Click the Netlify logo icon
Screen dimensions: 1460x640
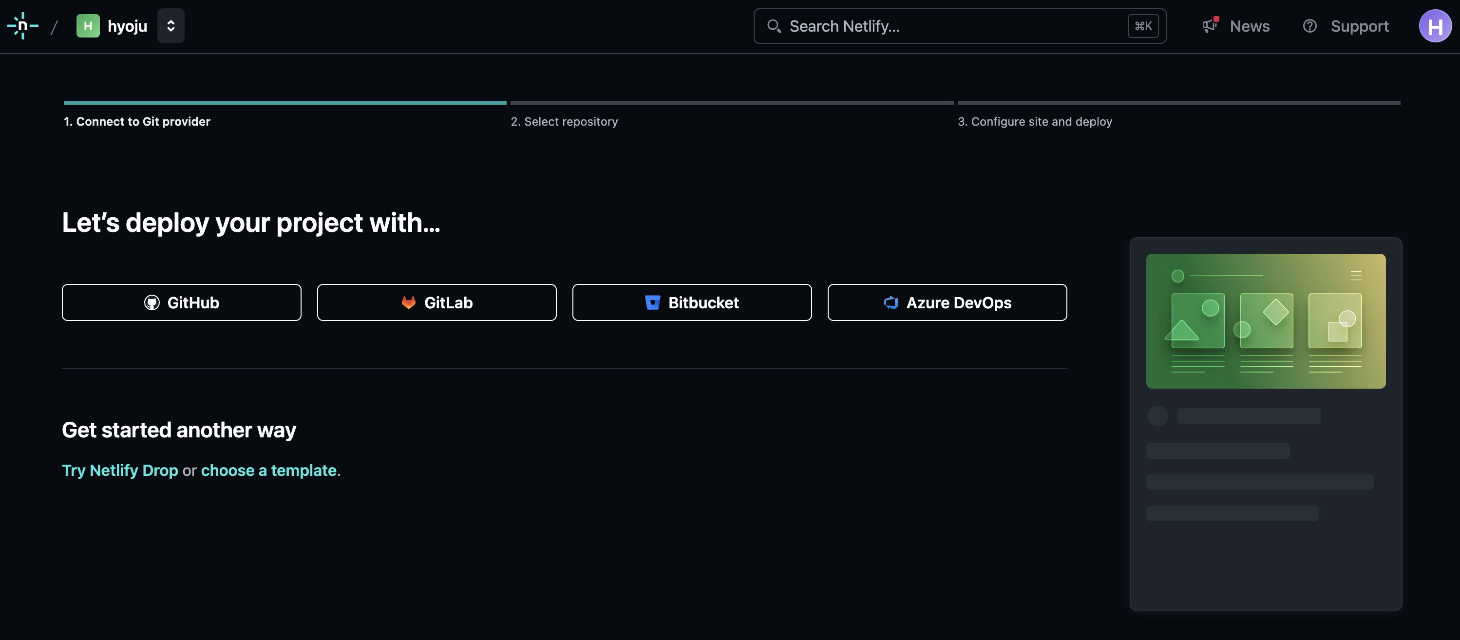coord(23,26)
